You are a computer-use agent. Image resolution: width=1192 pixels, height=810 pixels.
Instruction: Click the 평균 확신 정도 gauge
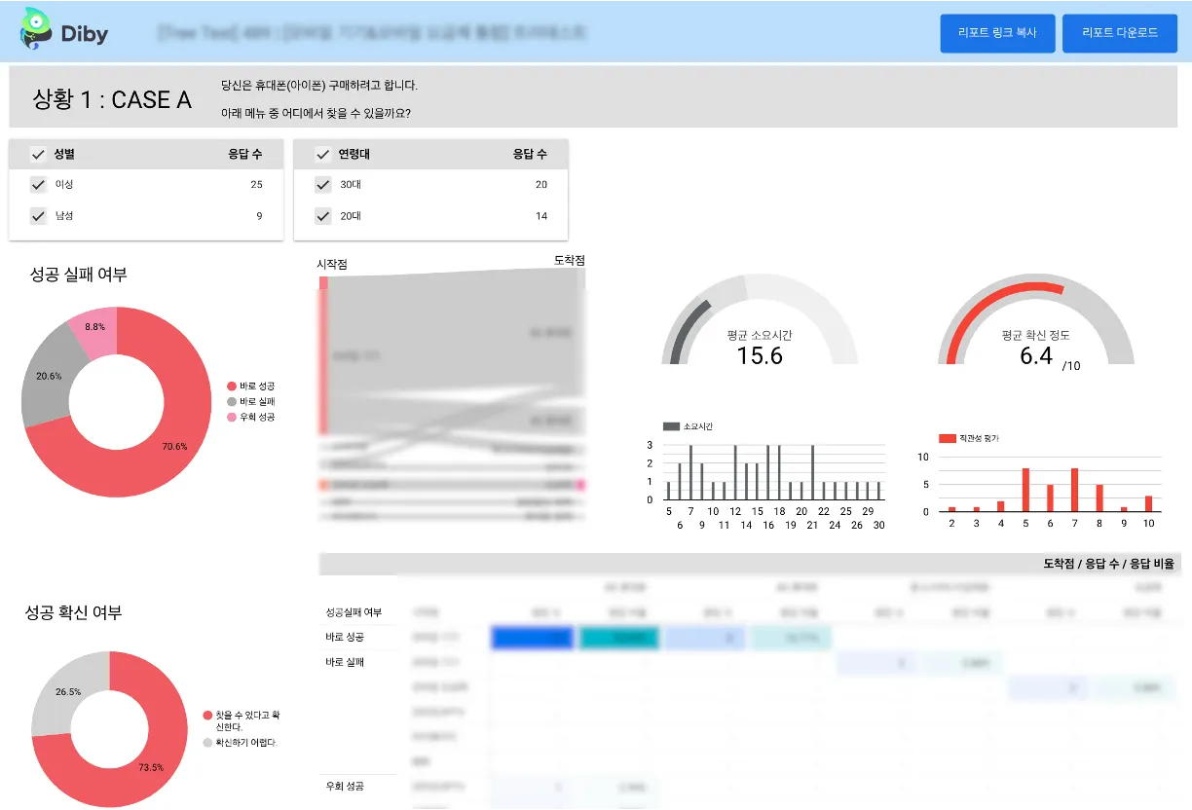1036,319
